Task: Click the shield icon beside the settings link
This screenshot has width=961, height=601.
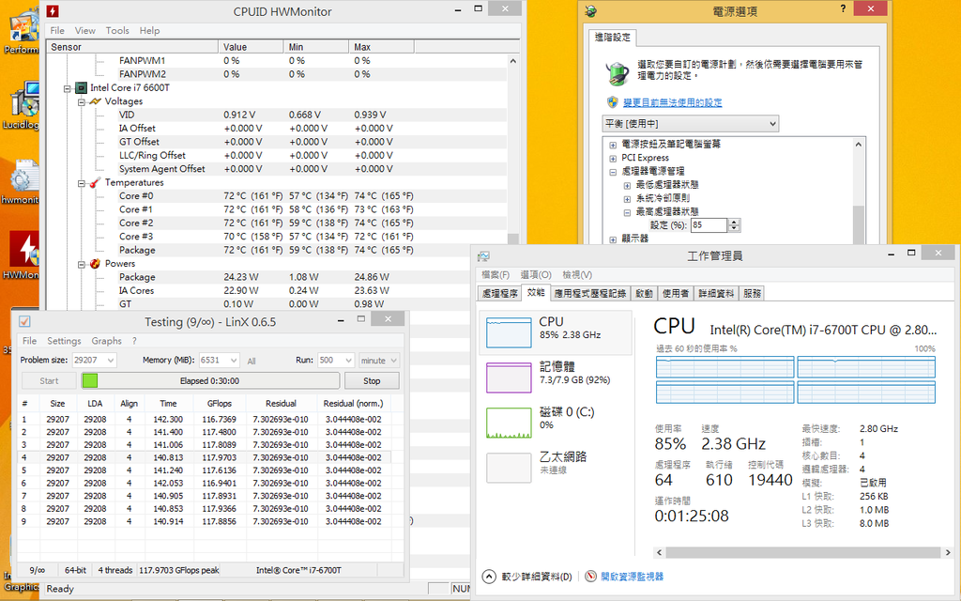Action: (612, 101)
